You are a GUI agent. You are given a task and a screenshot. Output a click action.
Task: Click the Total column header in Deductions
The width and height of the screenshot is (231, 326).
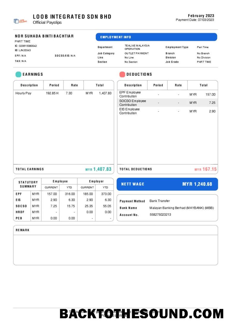[204, 85]
